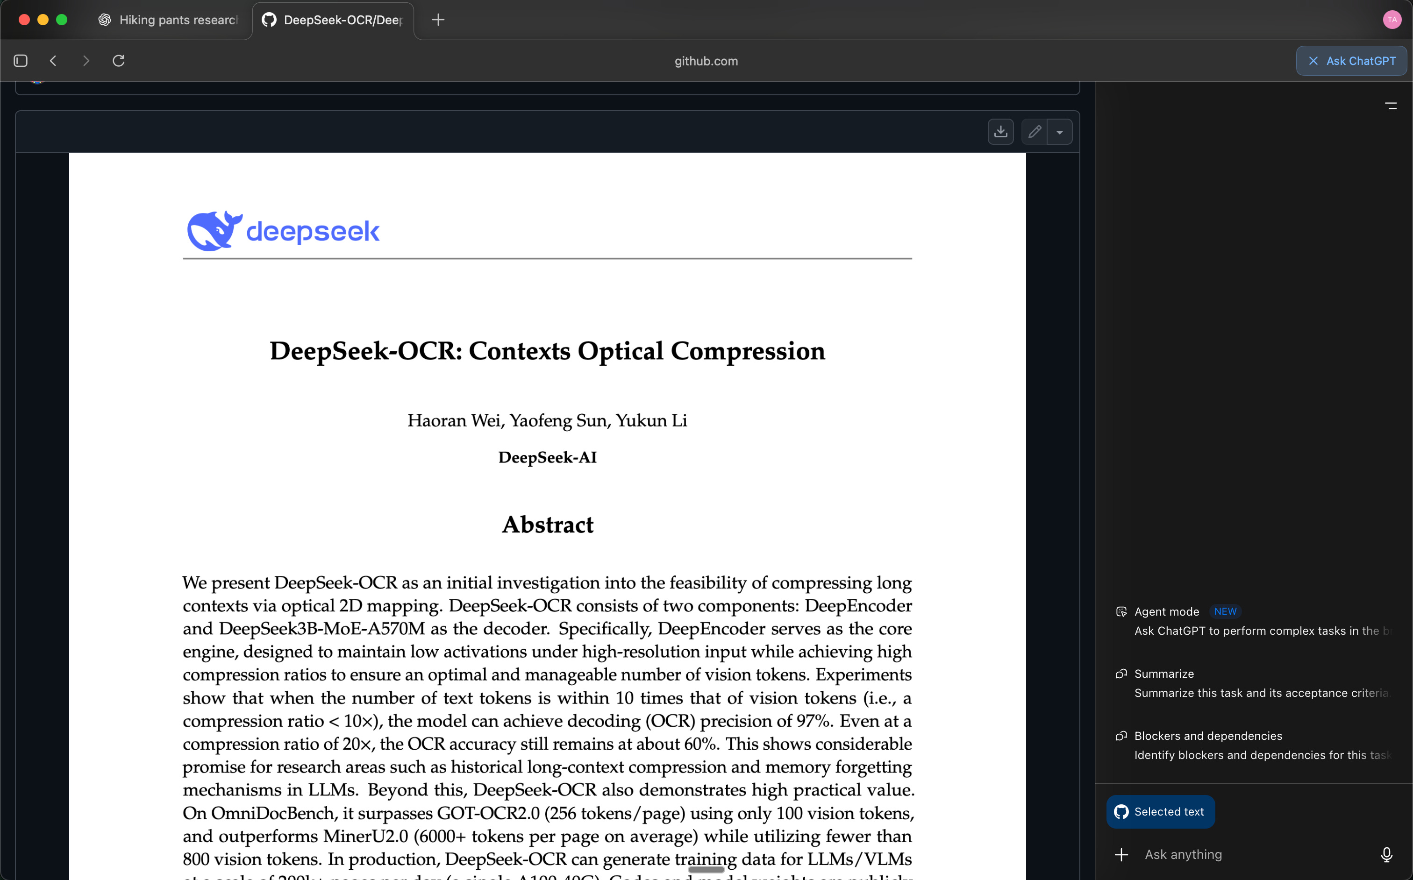Viewport: 1413px width, 880px height.
Task: Go back to previous page
Action: [x=53, y=61]
